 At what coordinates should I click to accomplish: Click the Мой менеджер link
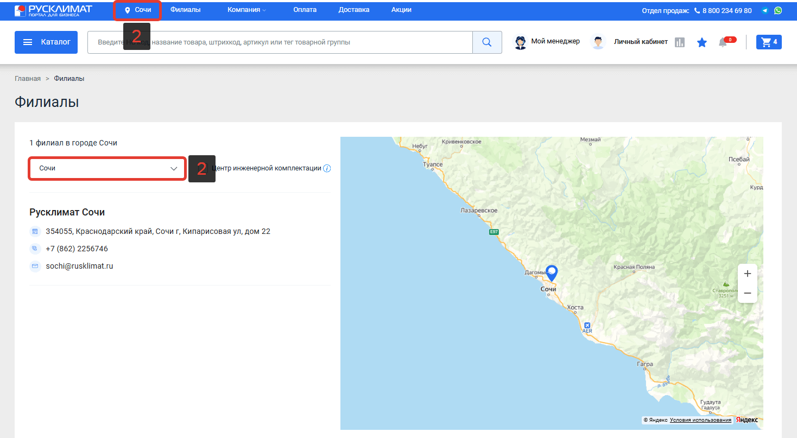[x=555, y=41]
